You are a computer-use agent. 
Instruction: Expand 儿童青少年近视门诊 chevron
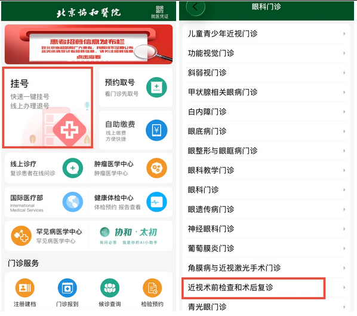(x=344, y=33)
